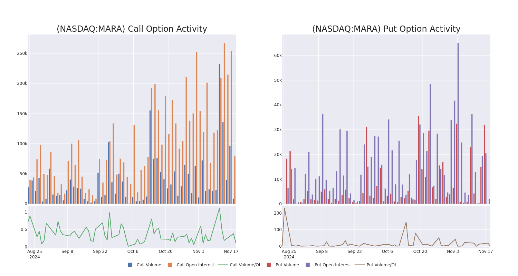Click the red Put Volume legend swatch

tap(269, 265)
